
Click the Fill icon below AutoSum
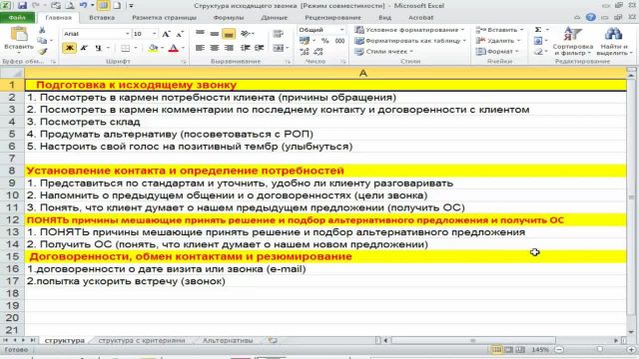tap(538, 41)
